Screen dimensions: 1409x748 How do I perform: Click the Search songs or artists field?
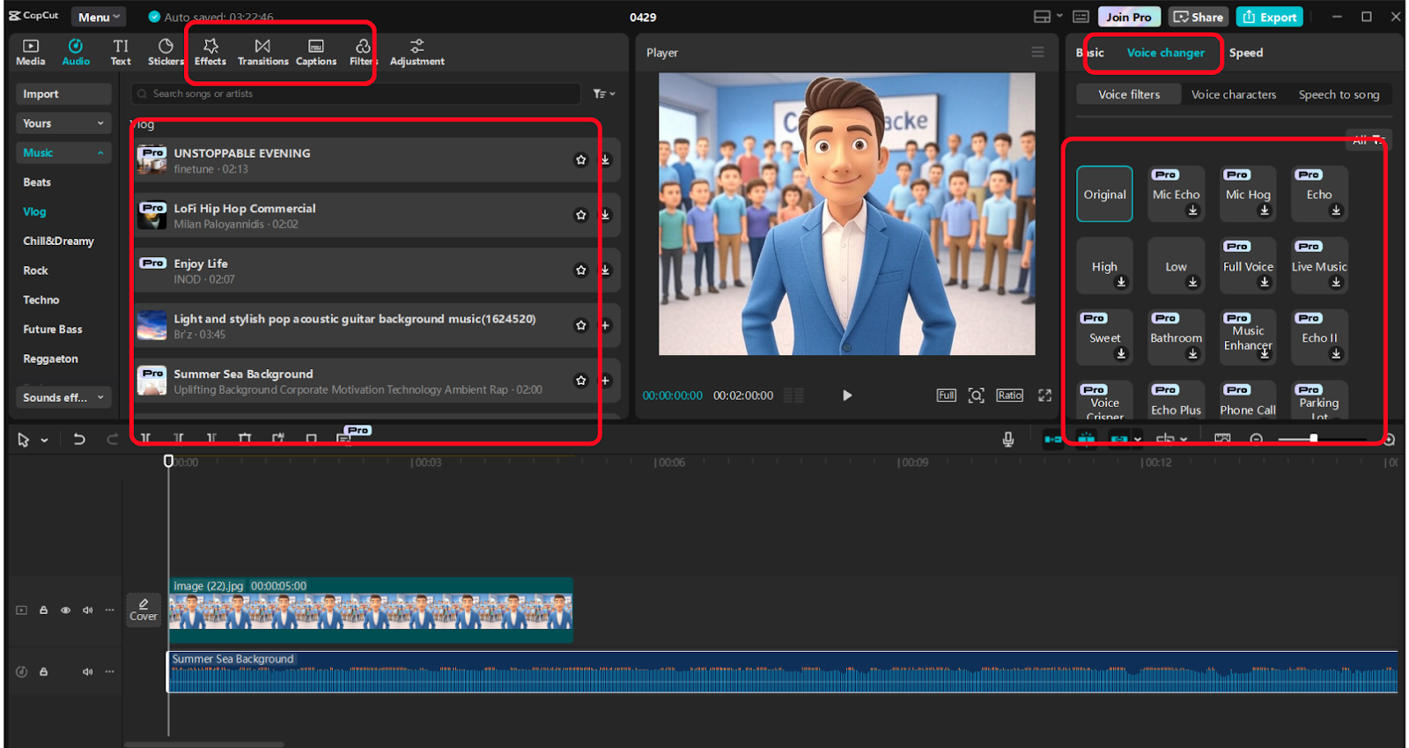[x=356, y=93]
